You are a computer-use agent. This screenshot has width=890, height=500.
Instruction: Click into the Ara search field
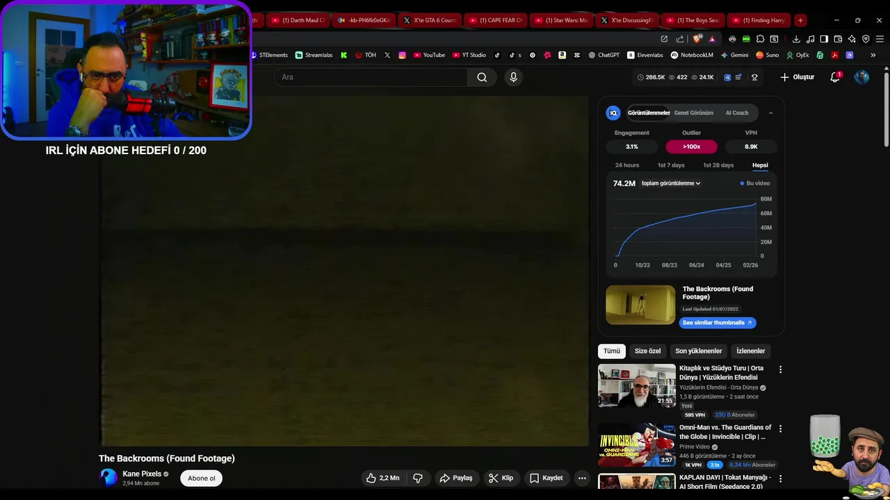(x=372, y=77)
